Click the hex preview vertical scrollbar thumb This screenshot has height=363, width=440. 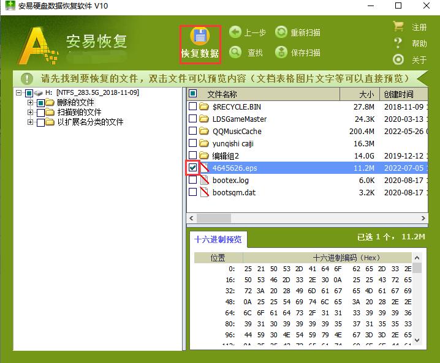[417, 268]
